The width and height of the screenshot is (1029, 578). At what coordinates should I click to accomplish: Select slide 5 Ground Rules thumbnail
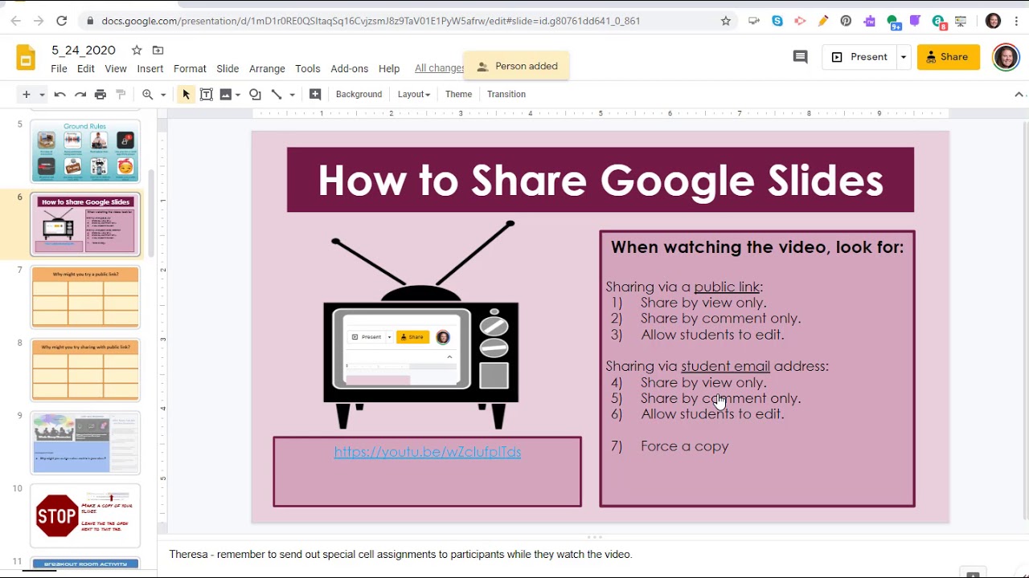click(x=85, y=151)
